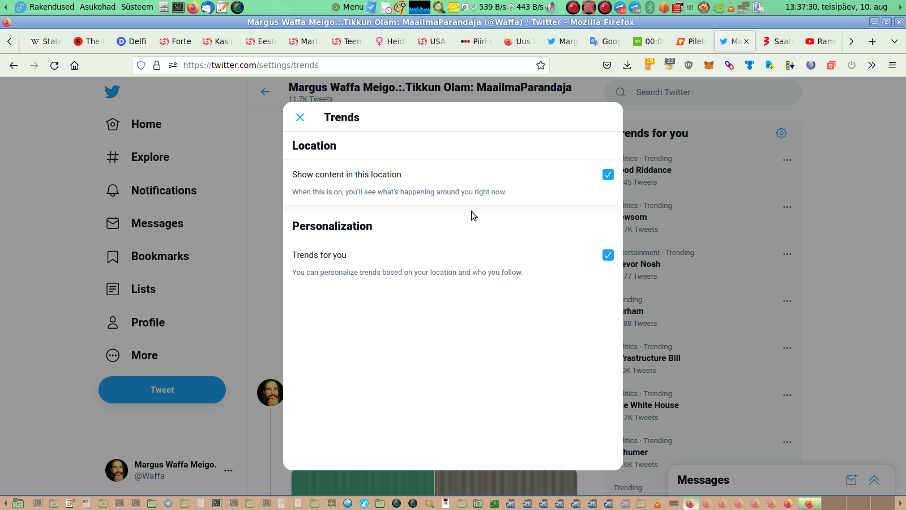Open options for the Noah trend

coord(787,254)
